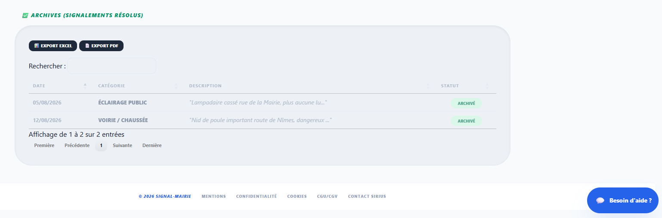
Task: Go to Dernière page
Action: [x=152, y=146]
